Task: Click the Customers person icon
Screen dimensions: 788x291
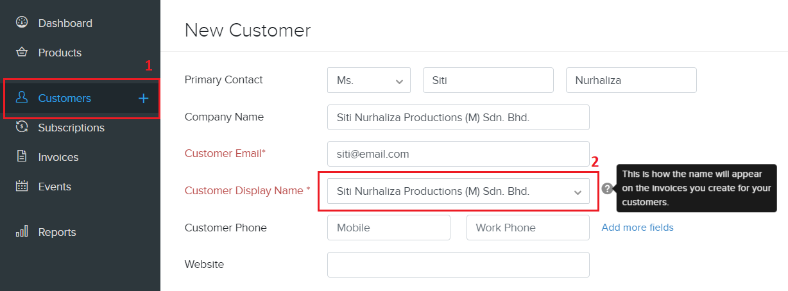Action: point(22,97)
